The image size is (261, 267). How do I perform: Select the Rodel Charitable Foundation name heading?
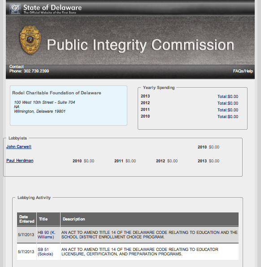[57, 93]
